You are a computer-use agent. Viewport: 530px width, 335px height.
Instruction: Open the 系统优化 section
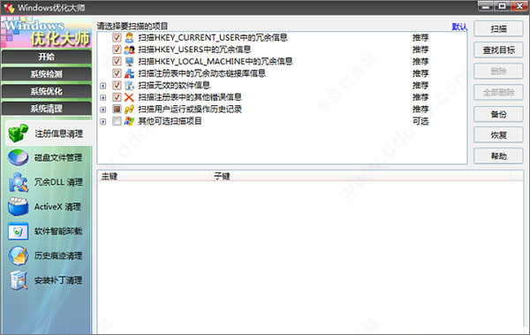tap(46, 91)
